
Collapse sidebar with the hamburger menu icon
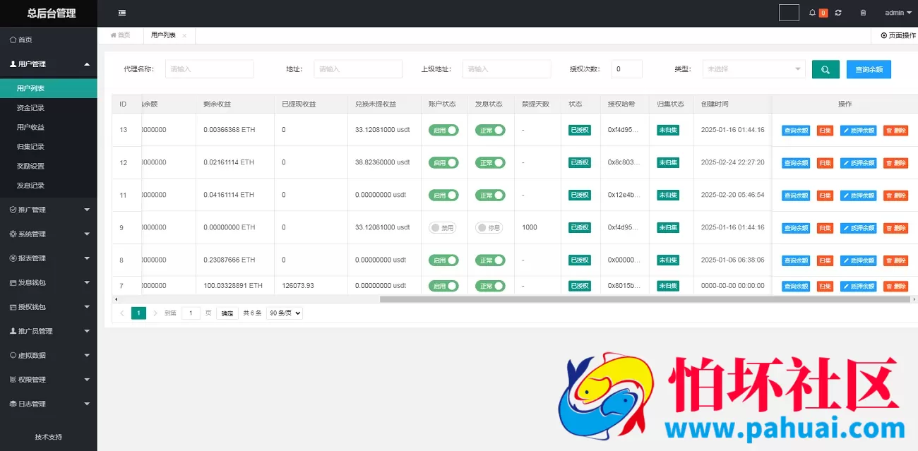(122, 13)
